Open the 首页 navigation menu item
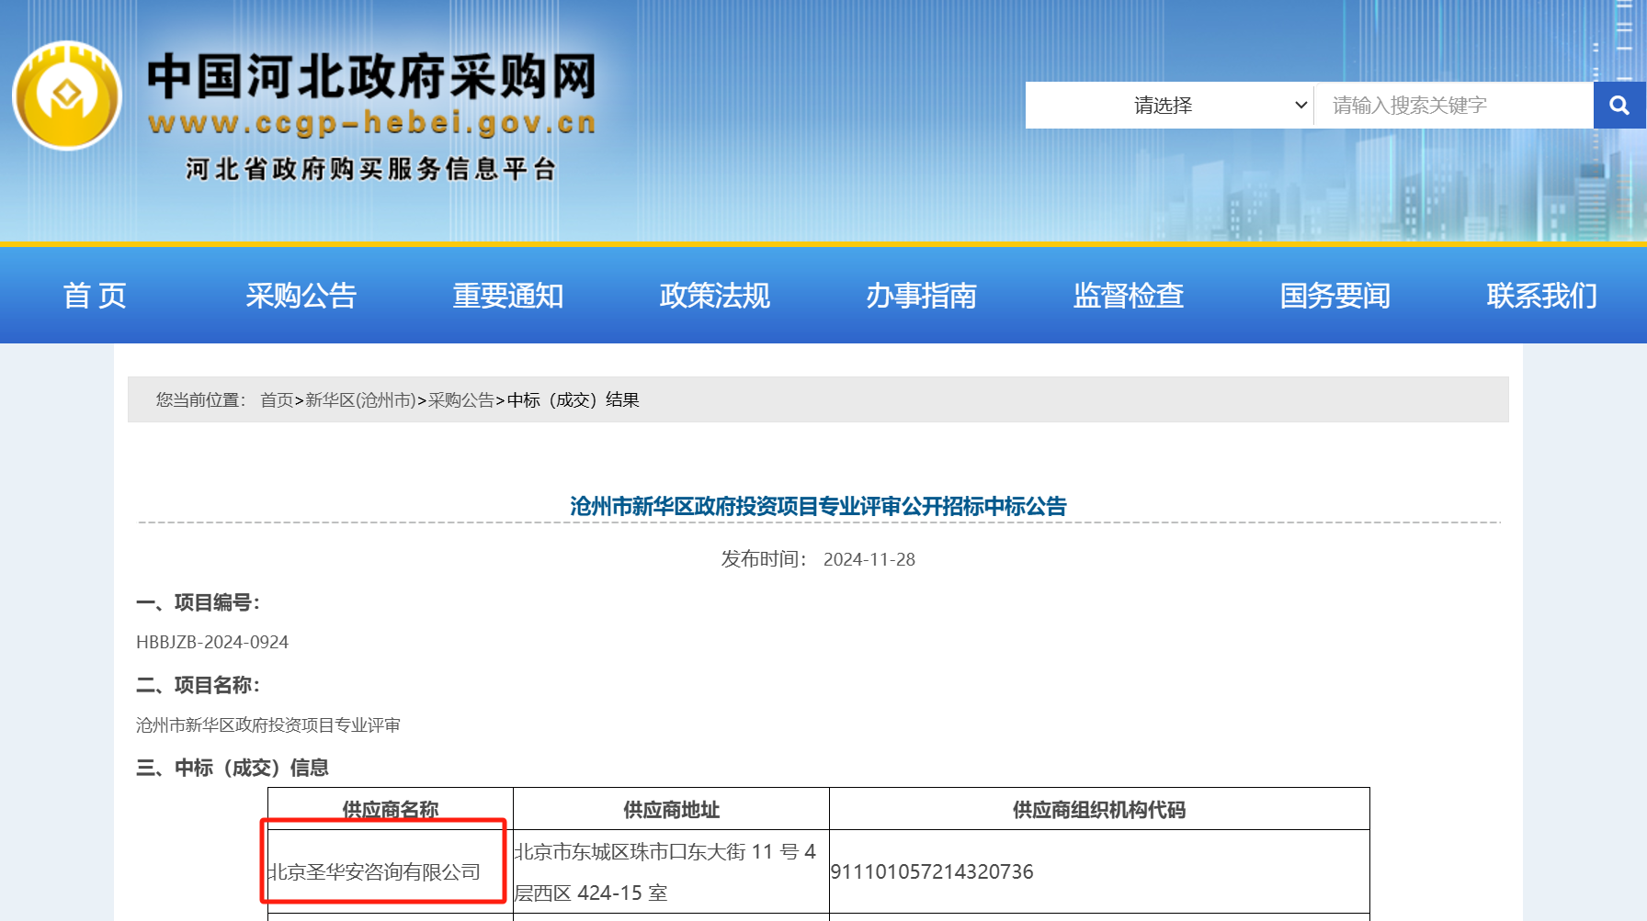This screenshot has height=921, width=1647. pyautogui.click(x=94, y=296)
